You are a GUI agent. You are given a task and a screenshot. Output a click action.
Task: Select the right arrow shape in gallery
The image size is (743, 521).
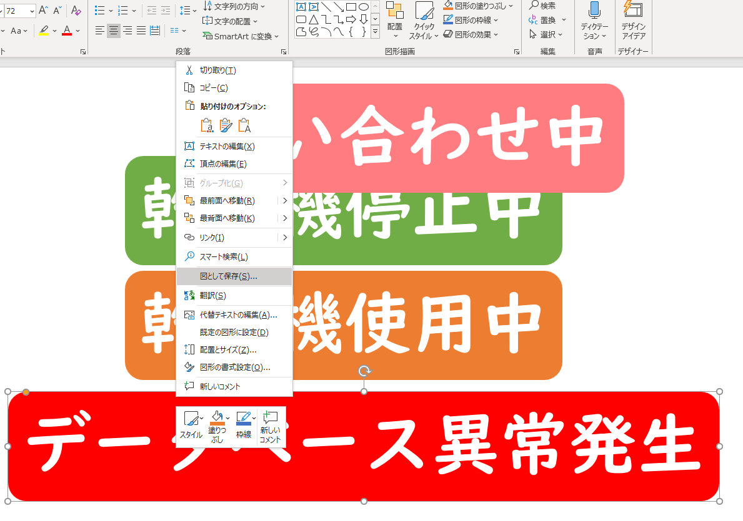pyautogui.click(x=351, y=20)
